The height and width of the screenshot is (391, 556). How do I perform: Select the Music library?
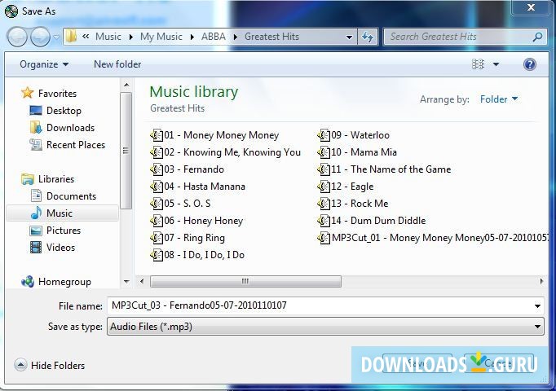(x=63, y=213)
